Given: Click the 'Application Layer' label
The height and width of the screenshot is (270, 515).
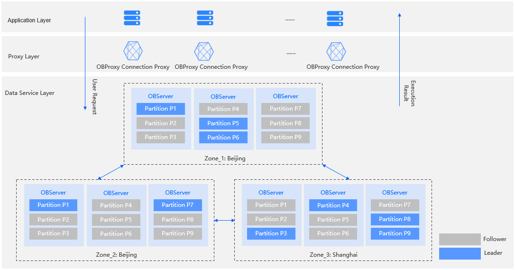Looking at the screenshot, I should tap(29, 20).
